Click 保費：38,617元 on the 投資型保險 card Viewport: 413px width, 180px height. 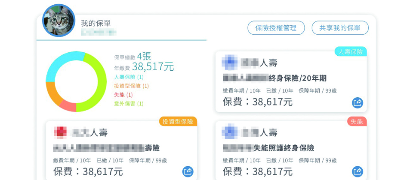pos(88,171)
